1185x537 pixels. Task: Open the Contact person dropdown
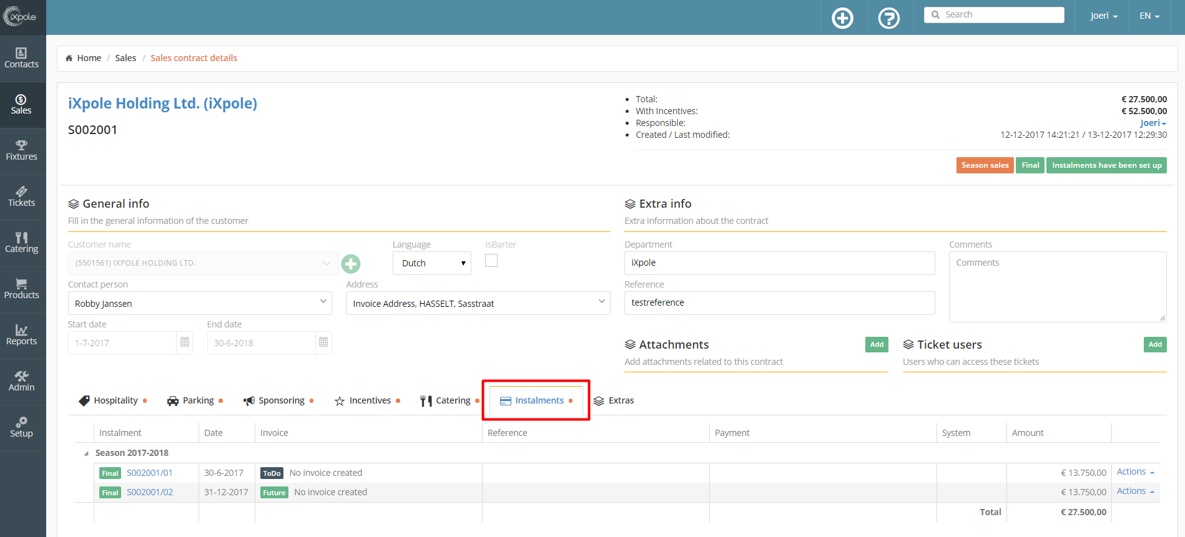(200, 303)
